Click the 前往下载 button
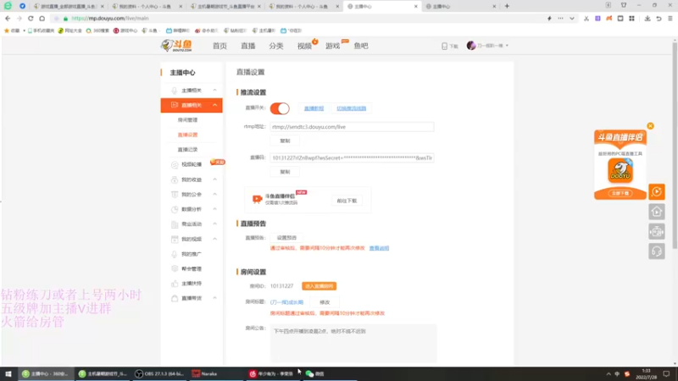 347,201
